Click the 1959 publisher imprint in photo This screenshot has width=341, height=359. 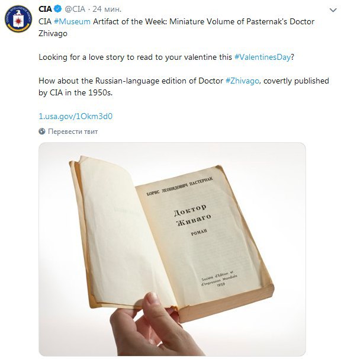(x=219, y=279)
